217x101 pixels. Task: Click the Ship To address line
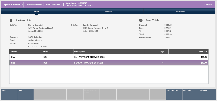(95, 28)
